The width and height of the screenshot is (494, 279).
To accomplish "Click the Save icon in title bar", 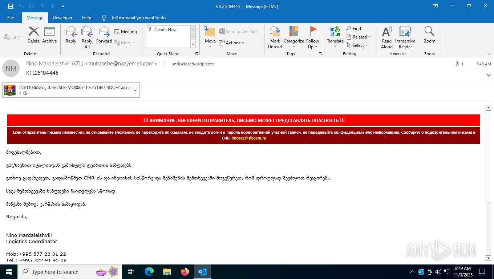I will [11, 6].
